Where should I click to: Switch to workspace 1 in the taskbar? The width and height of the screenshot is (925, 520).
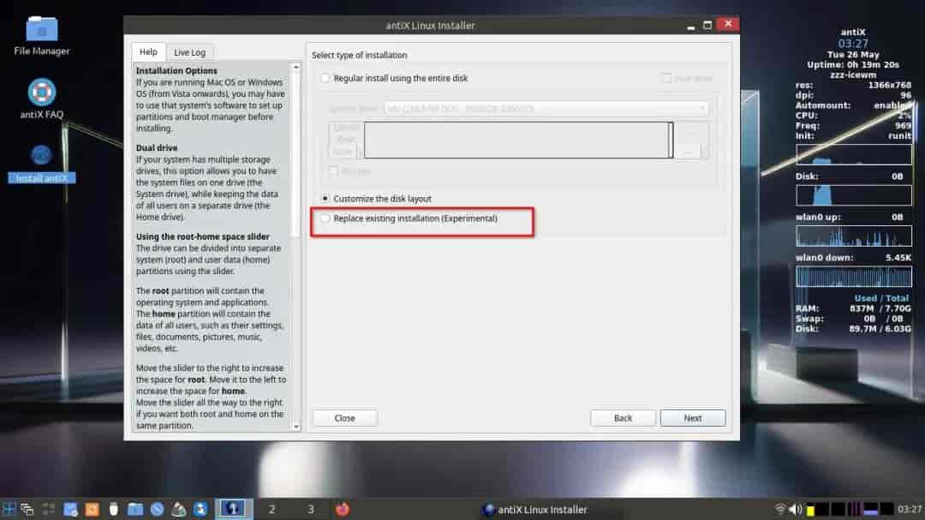[233, 509]
